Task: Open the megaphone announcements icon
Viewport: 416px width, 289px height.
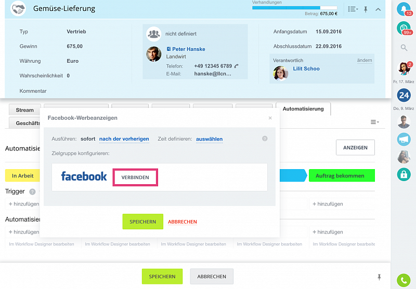Action: [x=404, y=140]
